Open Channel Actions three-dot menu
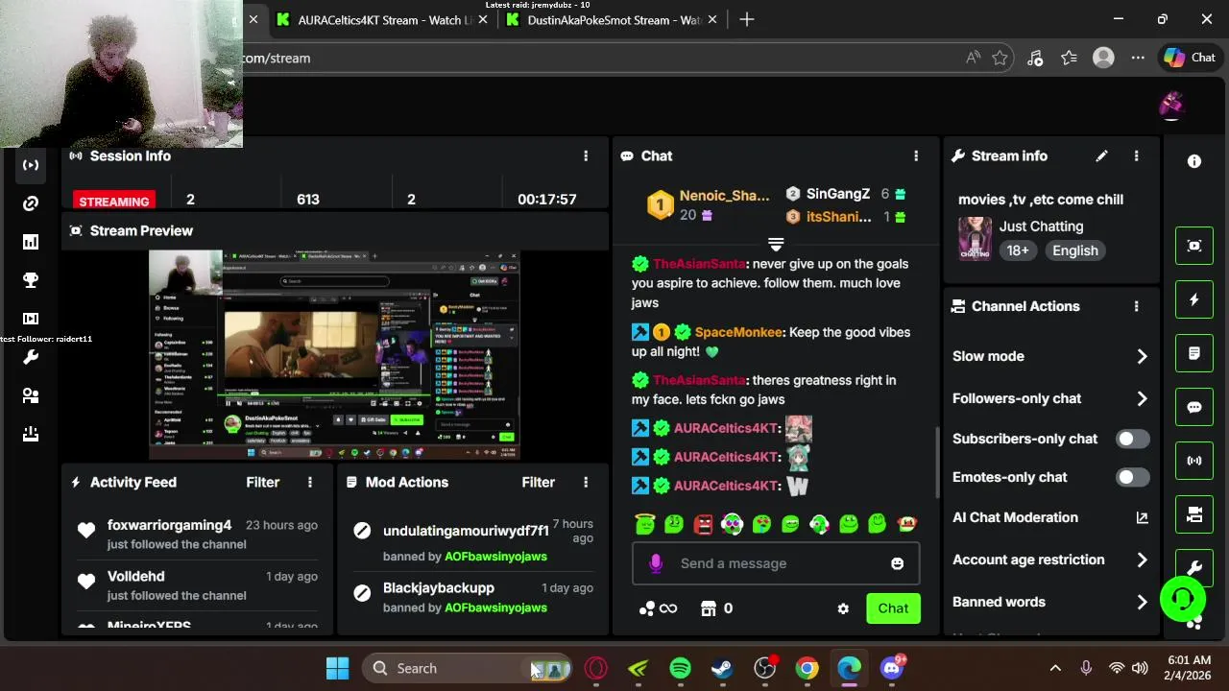The image size is (1229, 691). click(1136, 306)
